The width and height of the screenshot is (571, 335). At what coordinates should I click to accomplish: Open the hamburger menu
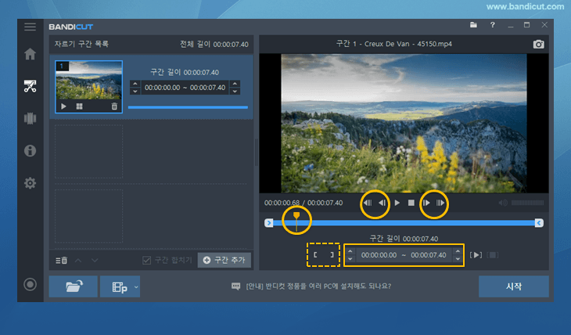point(30,27)
